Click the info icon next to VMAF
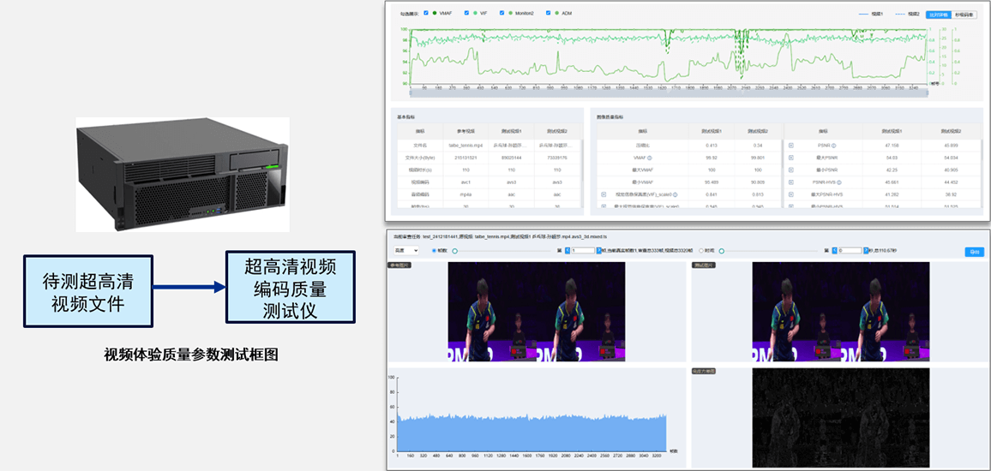The height and width of the screenshot is (471, 991). tap(650, 158)
